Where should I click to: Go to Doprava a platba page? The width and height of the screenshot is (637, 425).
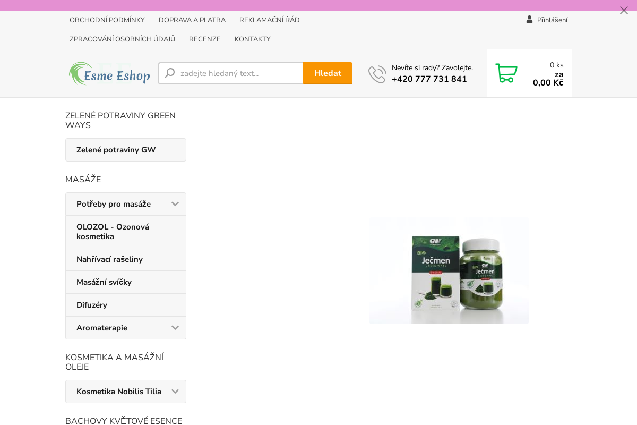(x=192, y=20)
